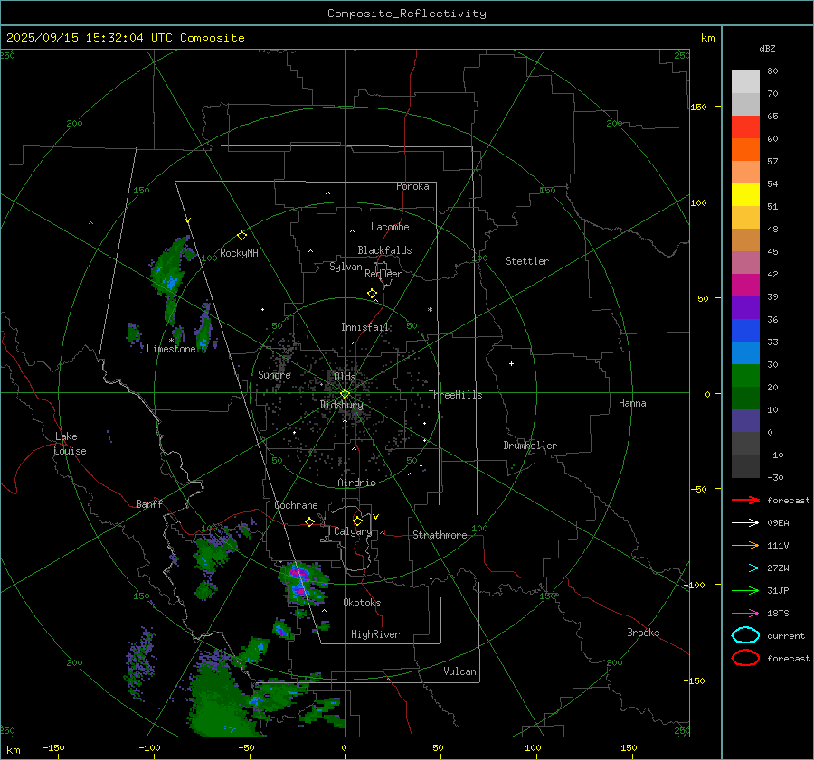Click the yellow diamond marker above Calgary label
Viewport: 814px width, 760px height.
point(357,521)
